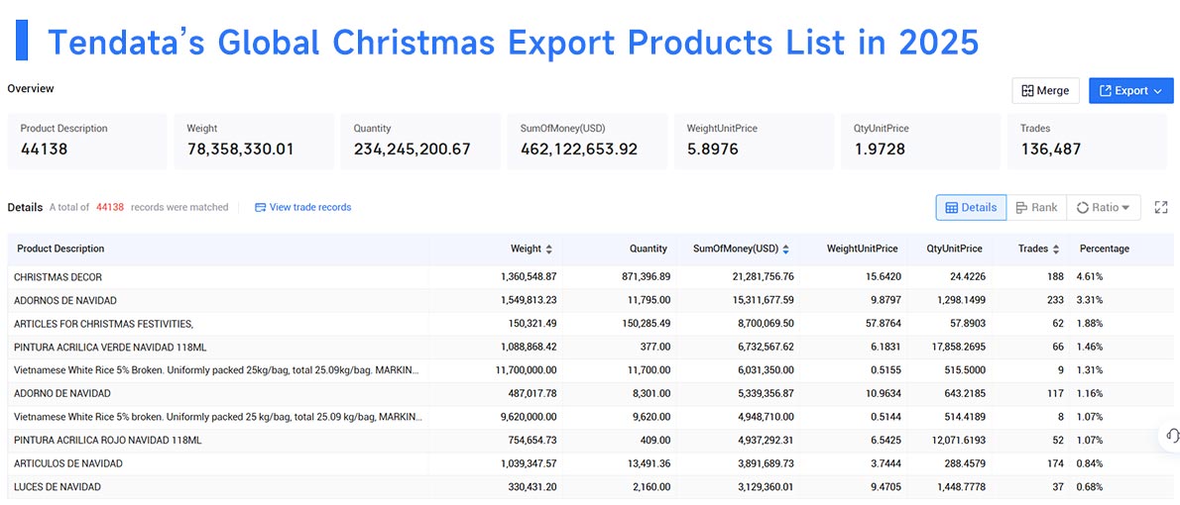1180x505 pixels.
Task: Select PINTURA ACRILICA ROJO NAVIDAD 118ML row
Action: click(591, 440)
